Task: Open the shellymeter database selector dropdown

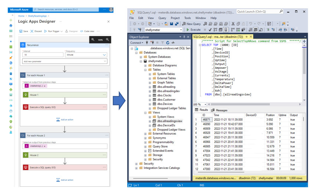Action: click(181, 30)
